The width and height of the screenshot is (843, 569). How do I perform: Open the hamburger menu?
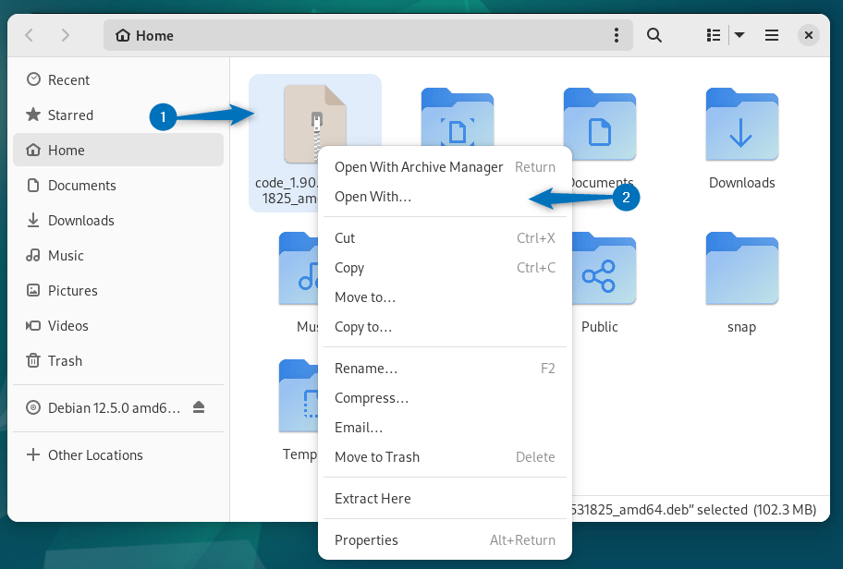click(x=771, y=34)
